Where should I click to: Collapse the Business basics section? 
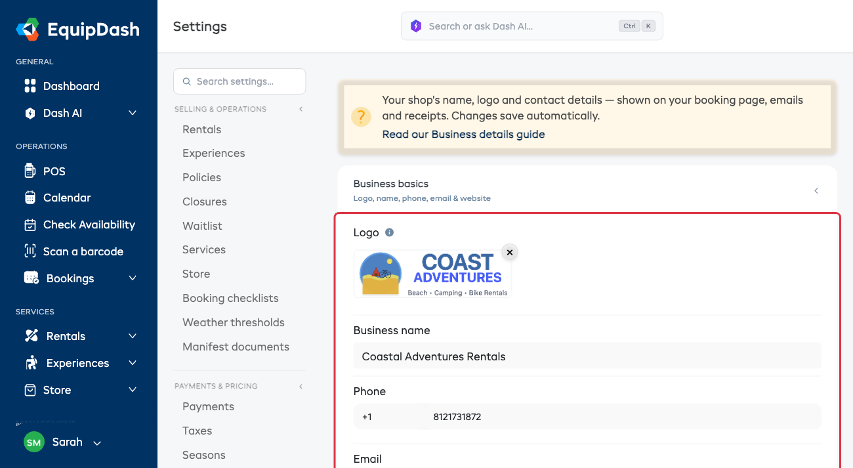click(x=816, y=190)
